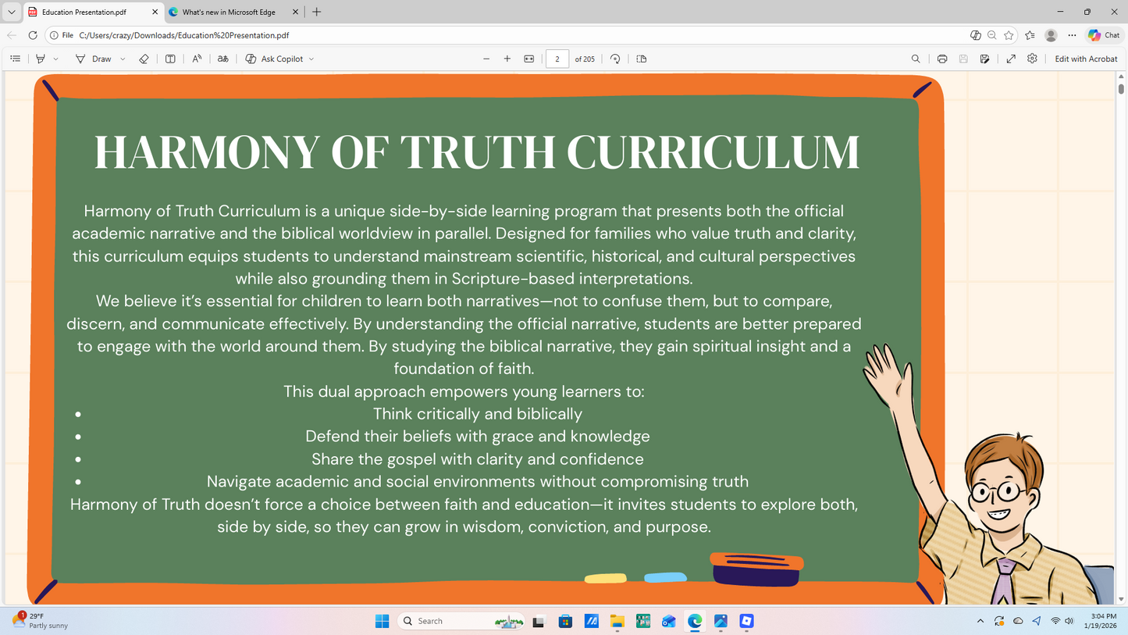The image size is (1128, 635).
Task: Open the PDF find search icon
Action: point(916,59)
